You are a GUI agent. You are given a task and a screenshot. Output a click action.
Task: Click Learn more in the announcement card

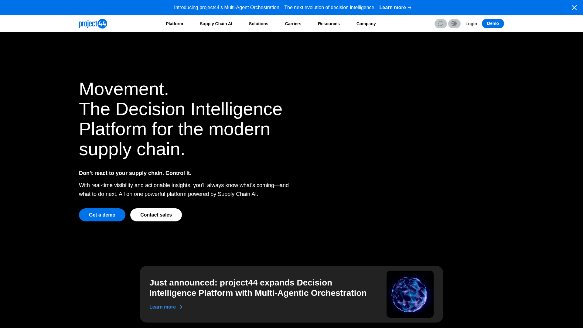coord(162,307)
